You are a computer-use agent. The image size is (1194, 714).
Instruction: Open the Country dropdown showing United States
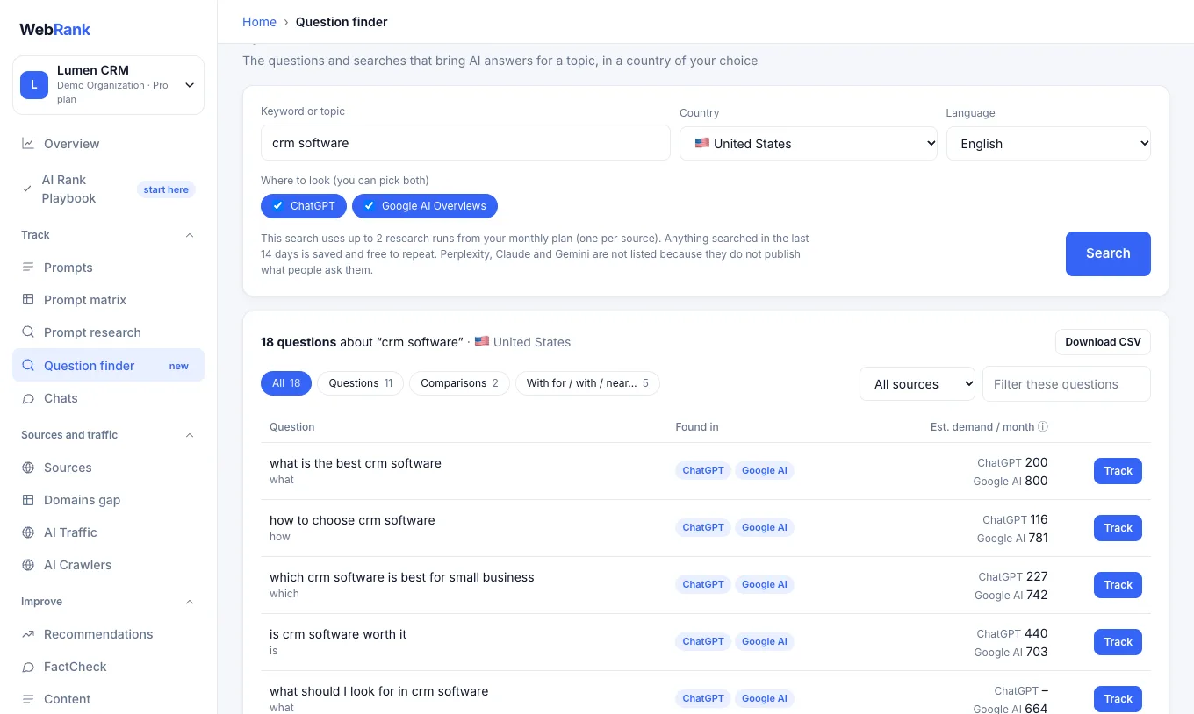(x=809, y=144)
